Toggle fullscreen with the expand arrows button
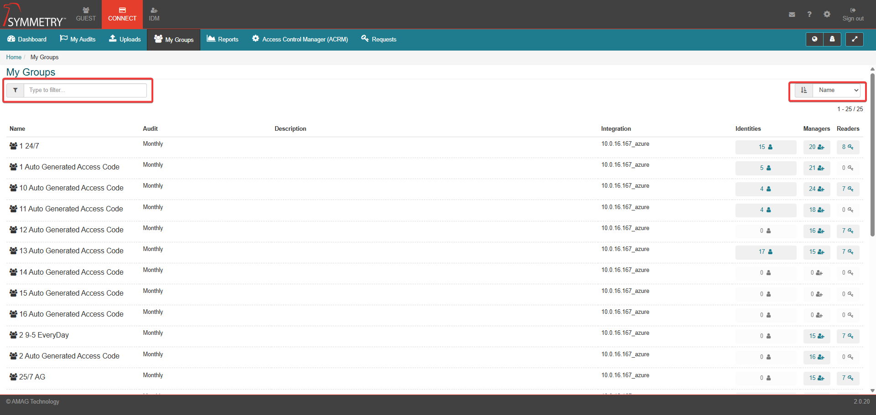 [x=855, y=39]
